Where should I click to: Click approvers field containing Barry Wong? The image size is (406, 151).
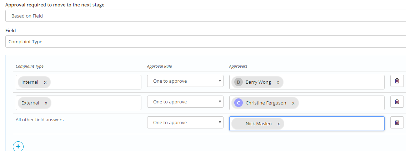tap(307, 82)
